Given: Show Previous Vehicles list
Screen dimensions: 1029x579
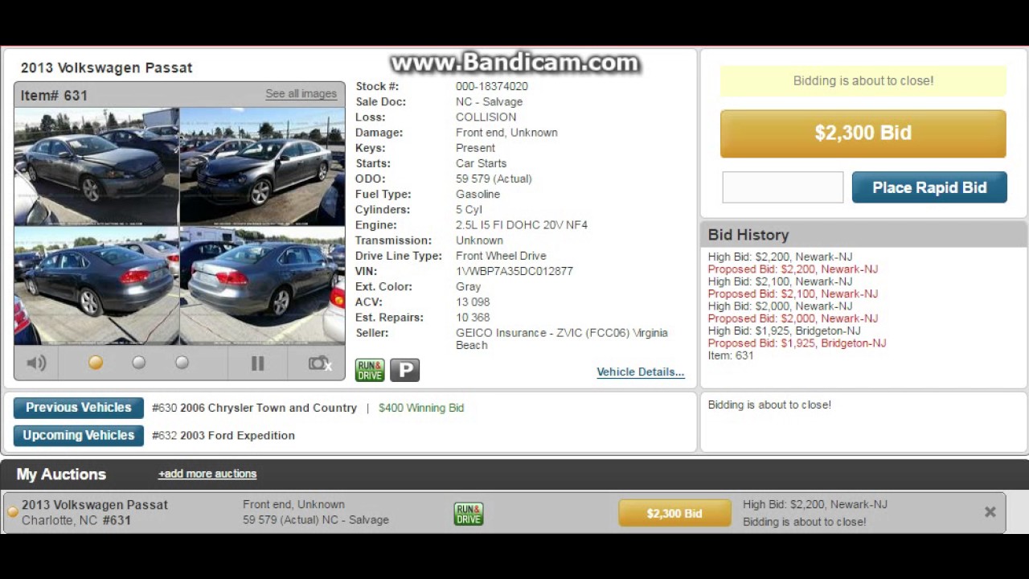Looking at the screenshot, I should pyautogui.click(x=79, y=408).
